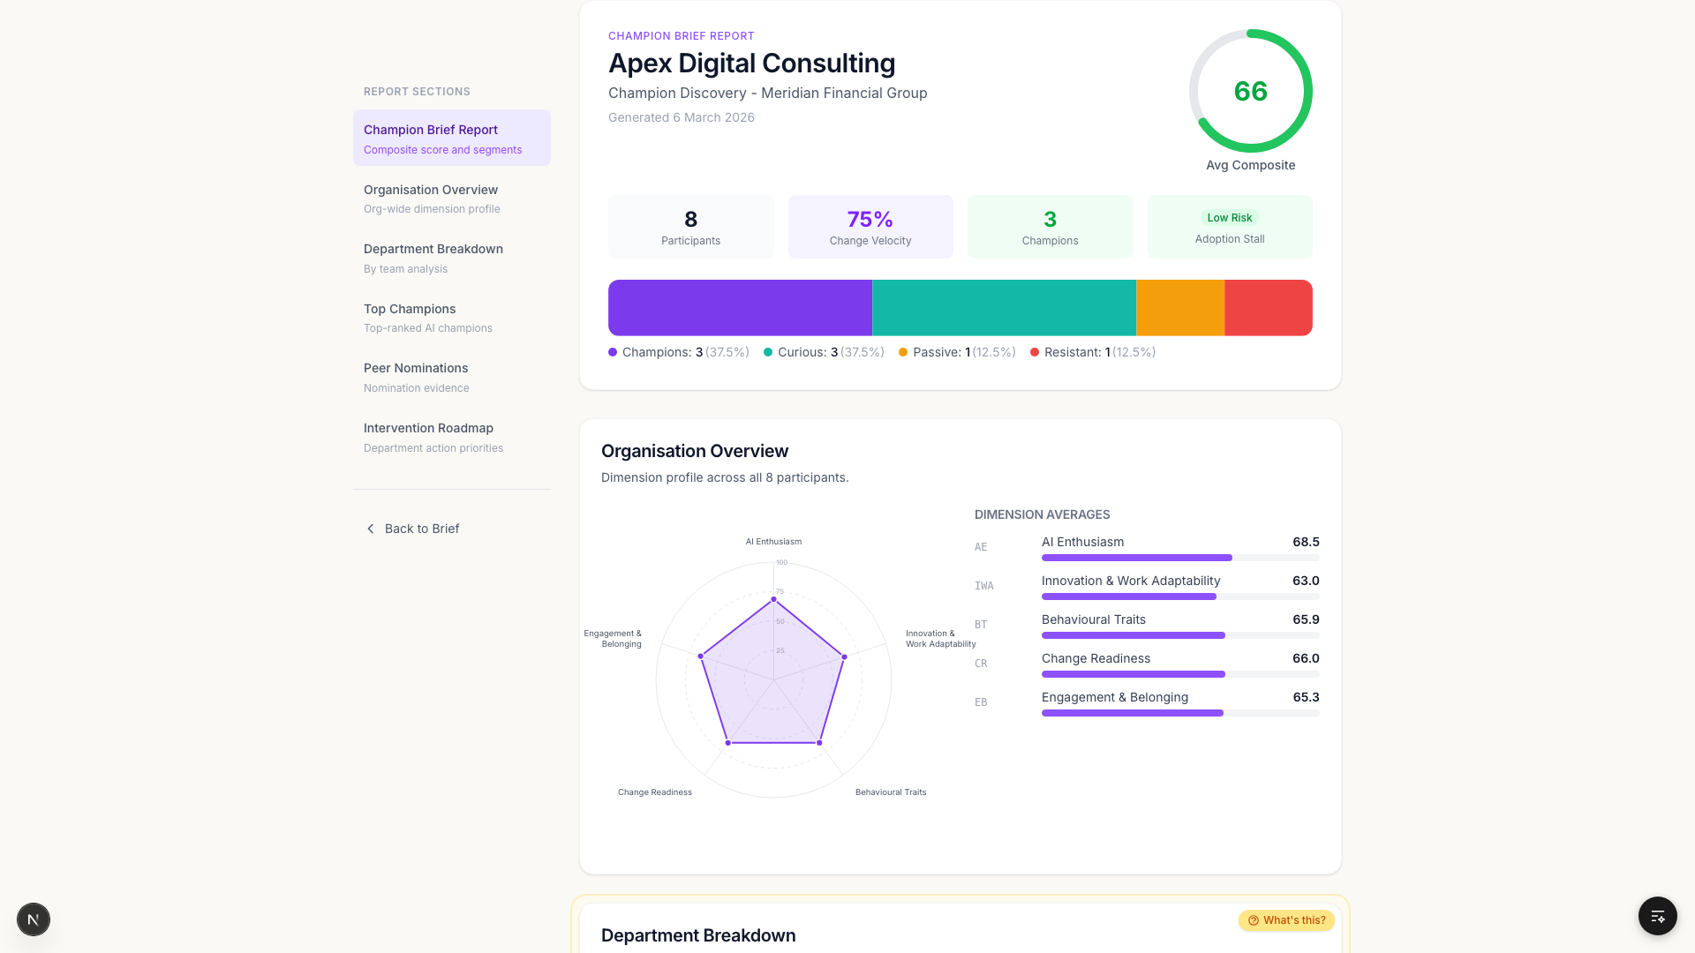Click the back chevron beside Back to Brief
The width and height of the screenshot is (1695, 953).
point(371,529)
